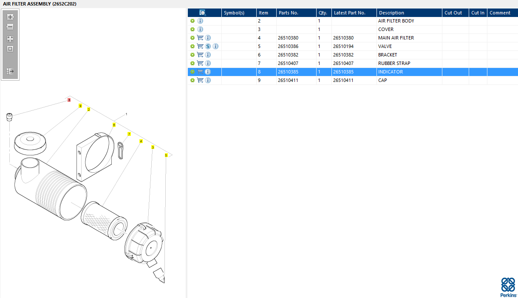Viewport: 518px width, 298px height.
Task: Click gear icon for COVER row
Action: (192, 29)
